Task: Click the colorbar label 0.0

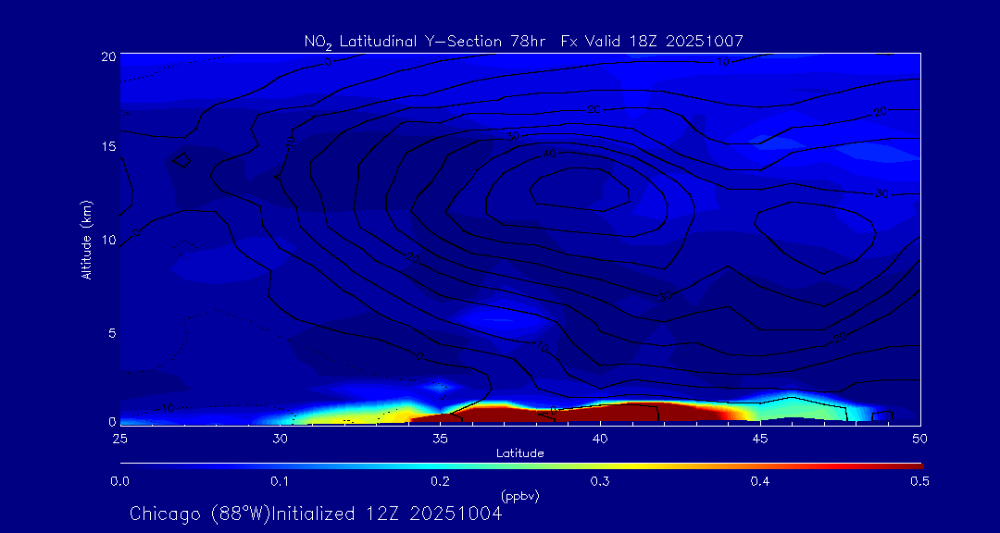Action: click(119, 482)
